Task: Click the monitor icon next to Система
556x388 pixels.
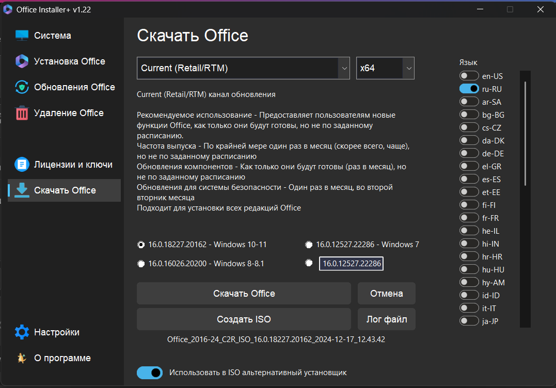Action: 22,36
